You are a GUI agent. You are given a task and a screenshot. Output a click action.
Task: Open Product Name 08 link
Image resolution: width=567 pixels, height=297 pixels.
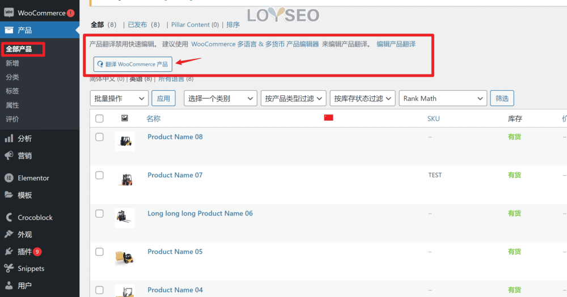point(175,137)
